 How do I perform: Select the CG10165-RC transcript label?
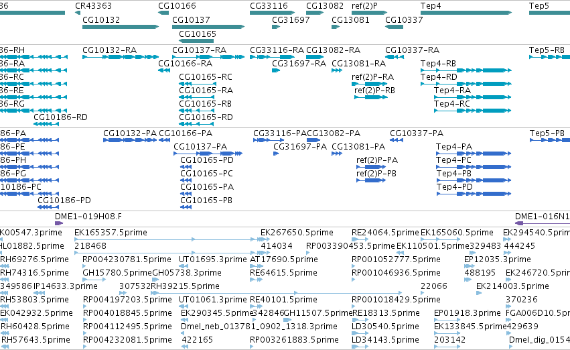206,76
